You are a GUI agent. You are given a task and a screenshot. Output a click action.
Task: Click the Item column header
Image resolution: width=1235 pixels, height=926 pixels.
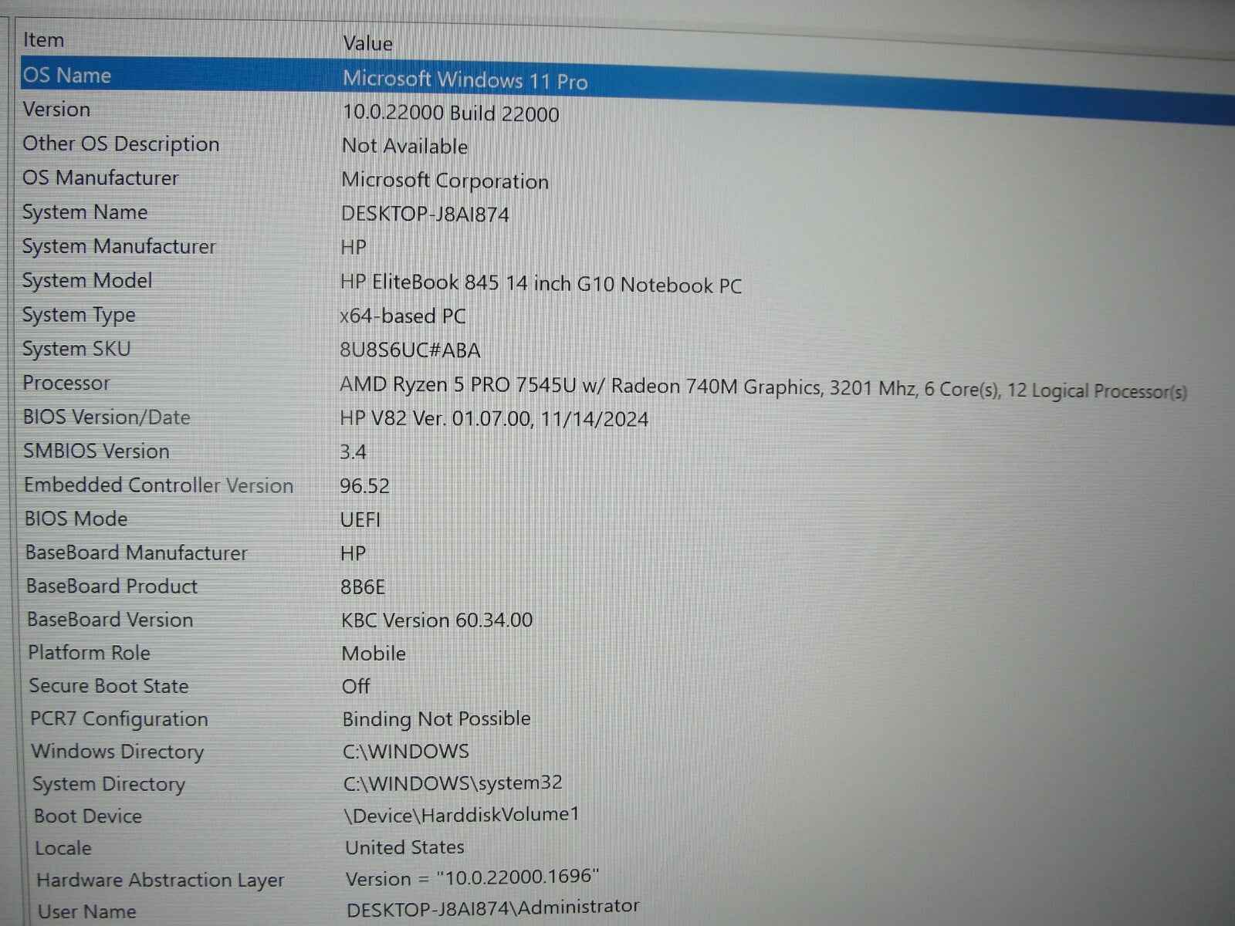[x=44, y=40]
